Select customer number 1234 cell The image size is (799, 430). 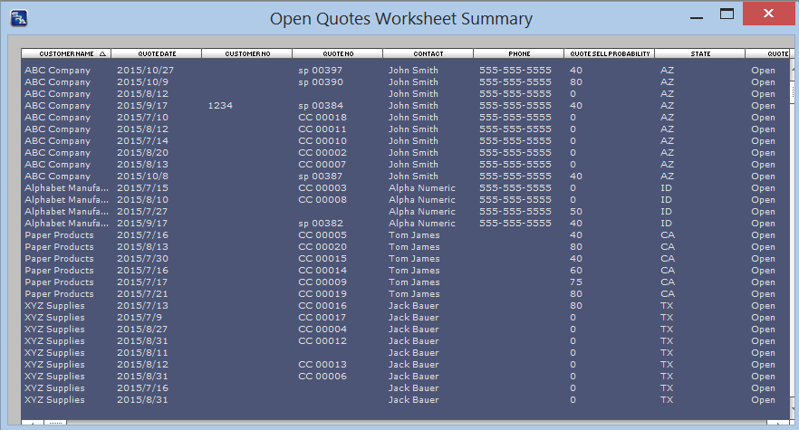coord(220,106)
